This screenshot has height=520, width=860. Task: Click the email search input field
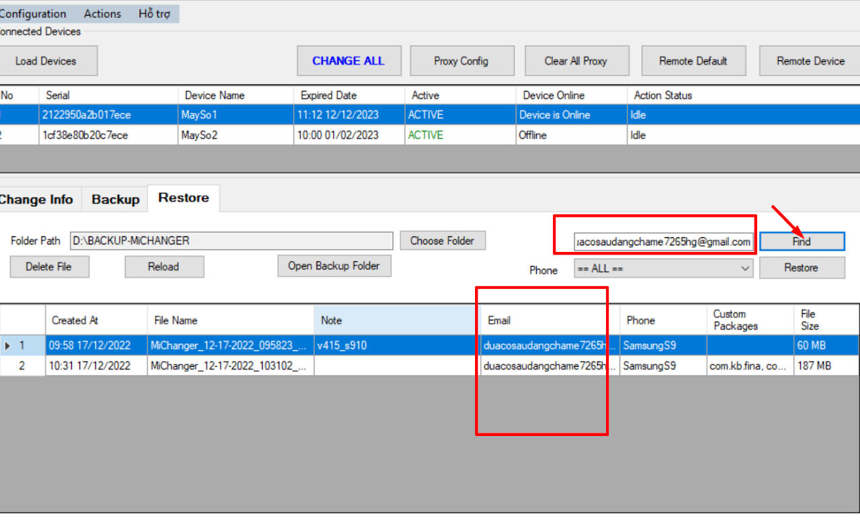pos(662,242)
